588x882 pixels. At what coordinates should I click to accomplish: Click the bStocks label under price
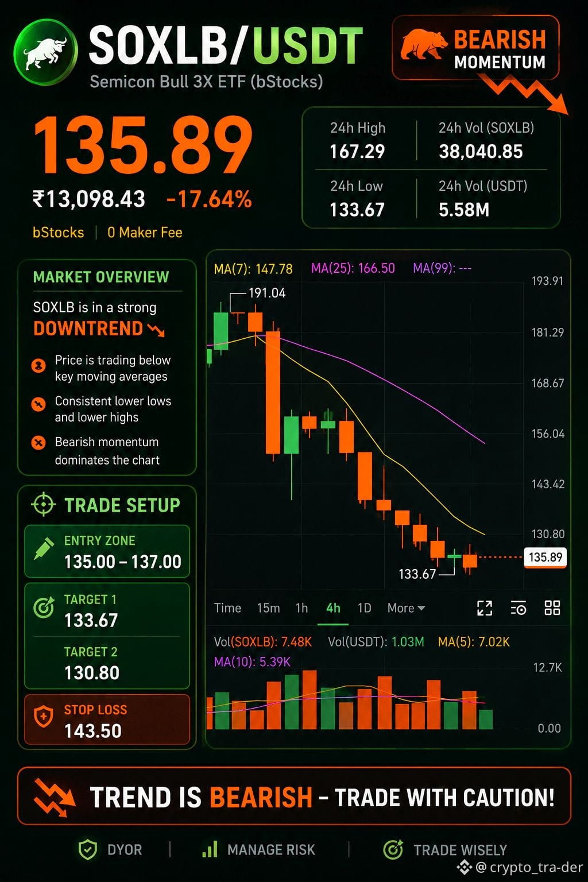pos(58,233)
